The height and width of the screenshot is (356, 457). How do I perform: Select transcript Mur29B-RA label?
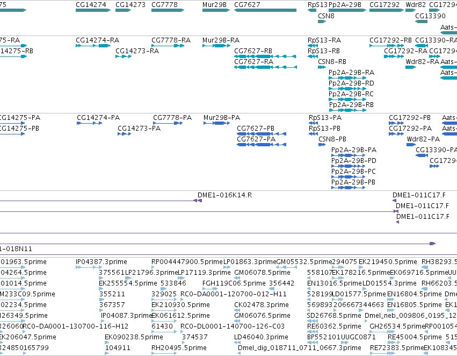pos(221,40)
